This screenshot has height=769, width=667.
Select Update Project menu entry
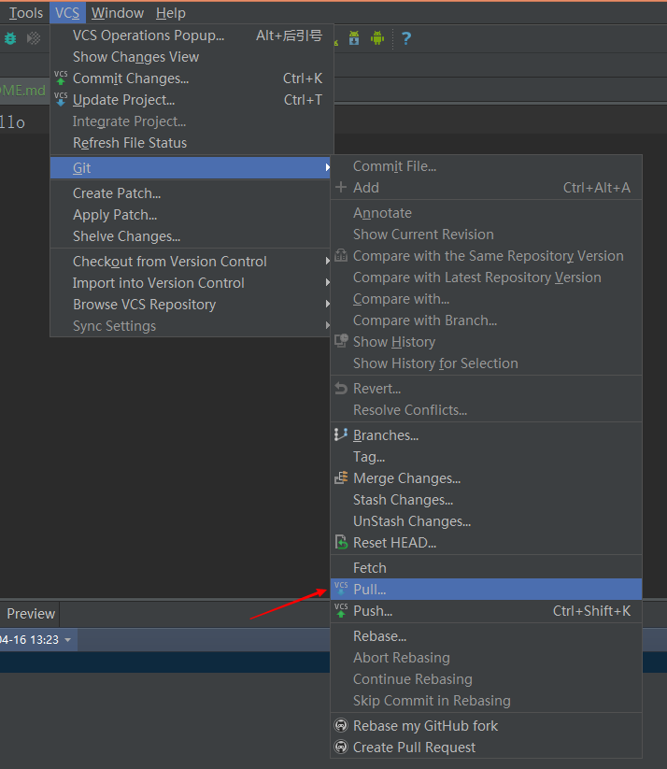192,100
